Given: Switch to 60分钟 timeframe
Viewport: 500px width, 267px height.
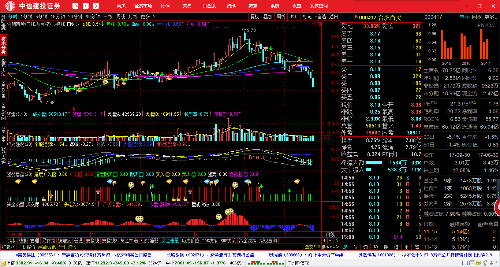Looking at the screenshot, I should tap(93, 16).
